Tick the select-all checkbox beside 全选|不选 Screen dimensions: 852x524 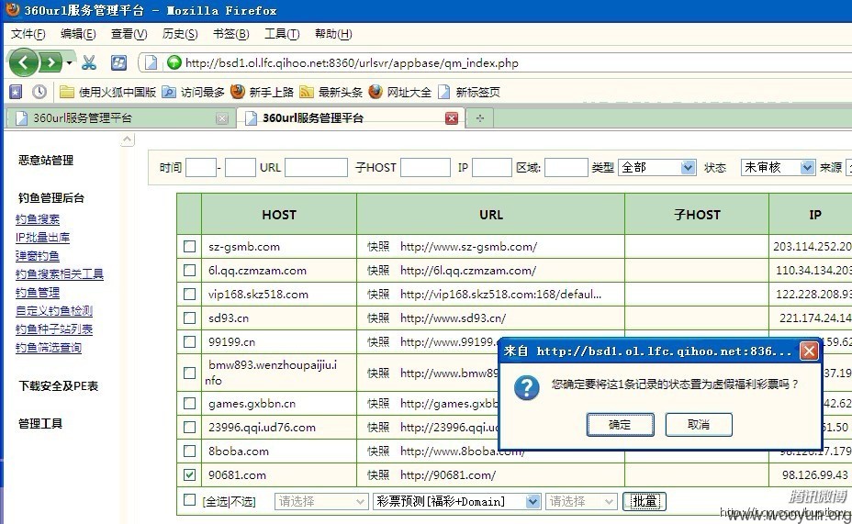click(x=189, y=499)
